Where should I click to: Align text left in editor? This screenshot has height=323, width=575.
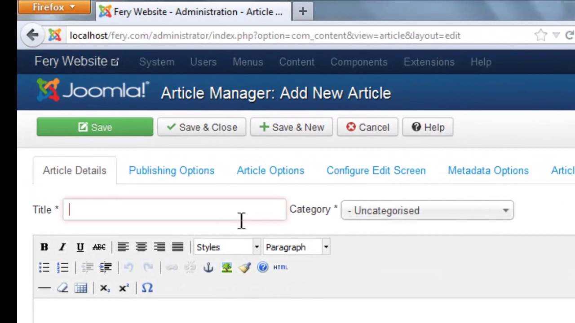point(123,247)
